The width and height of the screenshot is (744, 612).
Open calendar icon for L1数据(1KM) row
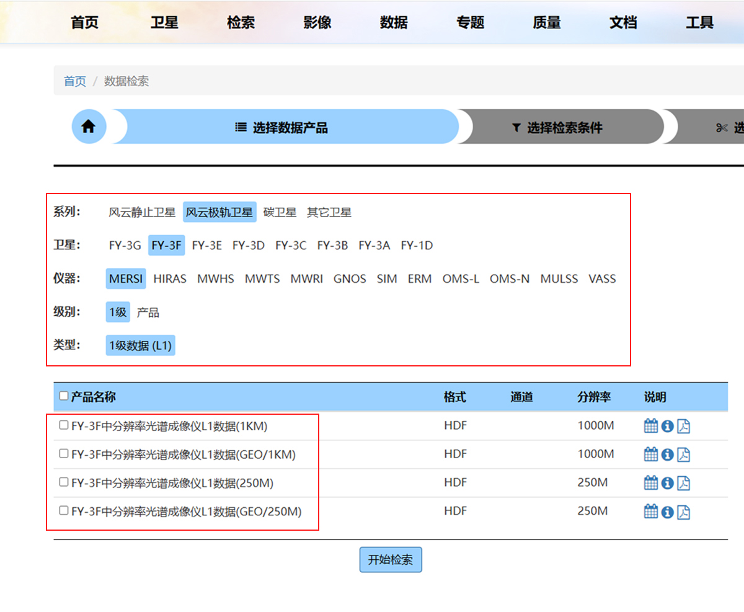coord(650,426)
